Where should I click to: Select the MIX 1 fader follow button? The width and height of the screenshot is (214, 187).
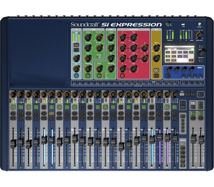pos(74,82)
